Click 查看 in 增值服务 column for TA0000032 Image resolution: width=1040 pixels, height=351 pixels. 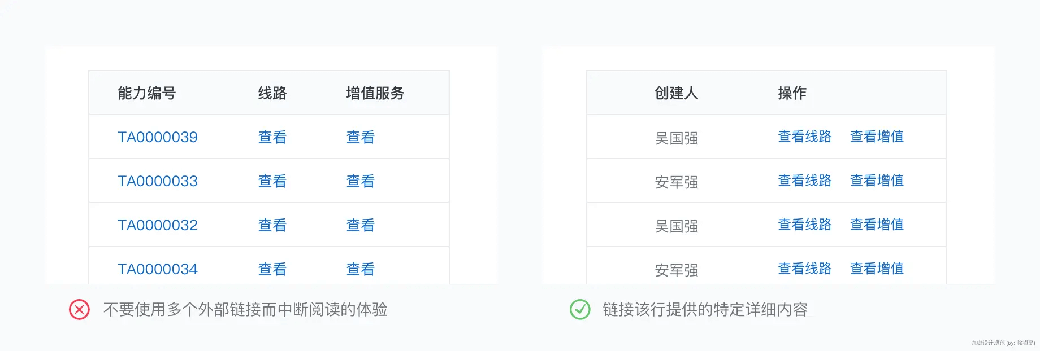[x=361, y=225]
